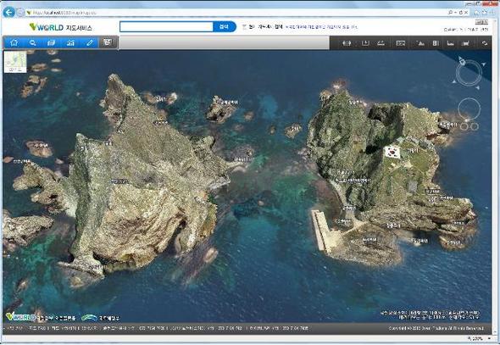Click the terrain mountain icon in the dark toolbar
The image size is (500, 345).
421,43
